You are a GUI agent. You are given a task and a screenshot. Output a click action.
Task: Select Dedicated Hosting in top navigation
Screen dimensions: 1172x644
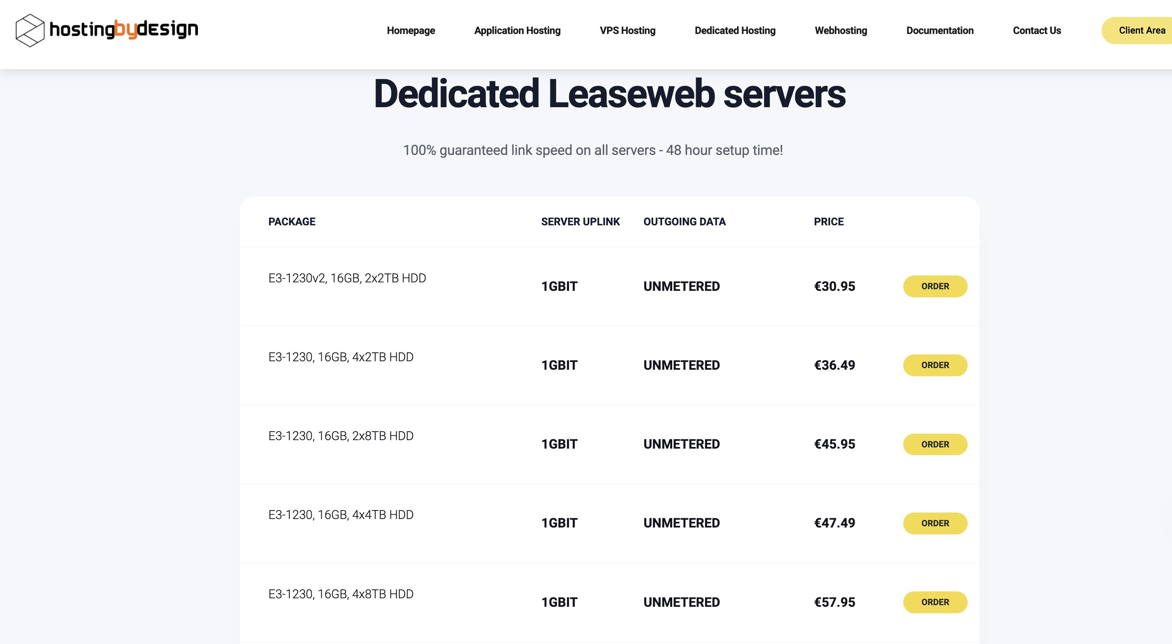(x=735, y=30)
